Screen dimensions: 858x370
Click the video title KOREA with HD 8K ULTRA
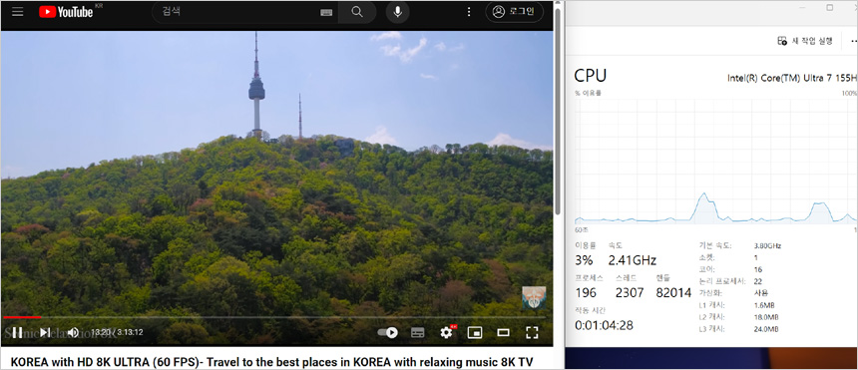(271, 362)
